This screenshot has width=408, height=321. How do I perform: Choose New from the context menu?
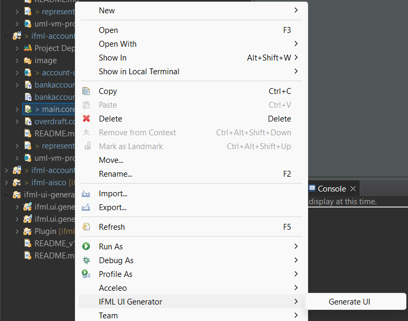tap(191, 11)
